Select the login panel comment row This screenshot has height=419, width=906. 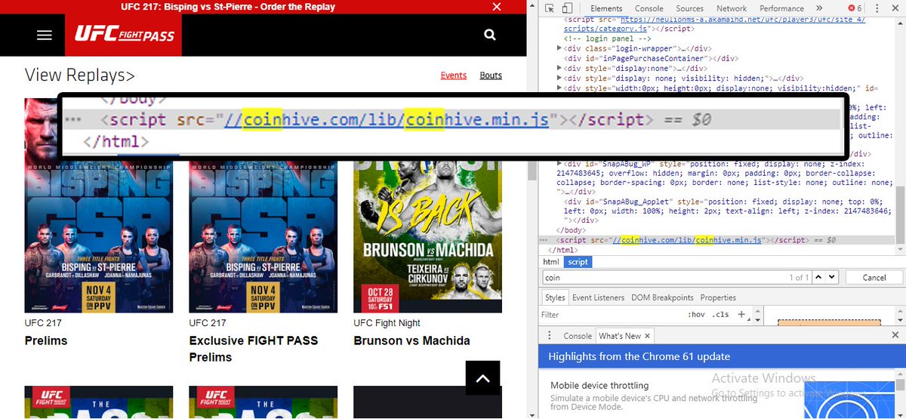pos(608,39)
